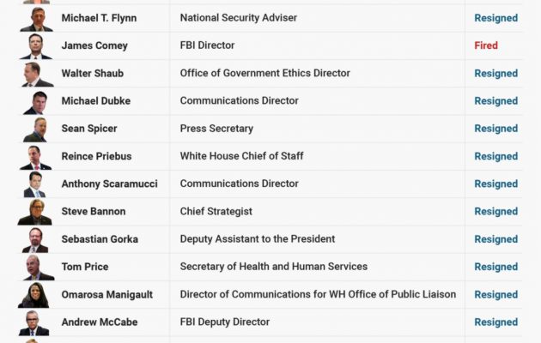541x343 pixels.
Task: Select the Michael Dubke name
Action: [x=96, y=101]
